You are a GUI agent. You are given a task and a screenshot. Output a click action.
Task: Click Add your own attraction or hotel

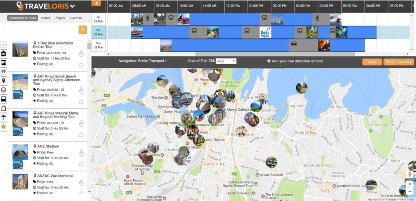[295, 61]
